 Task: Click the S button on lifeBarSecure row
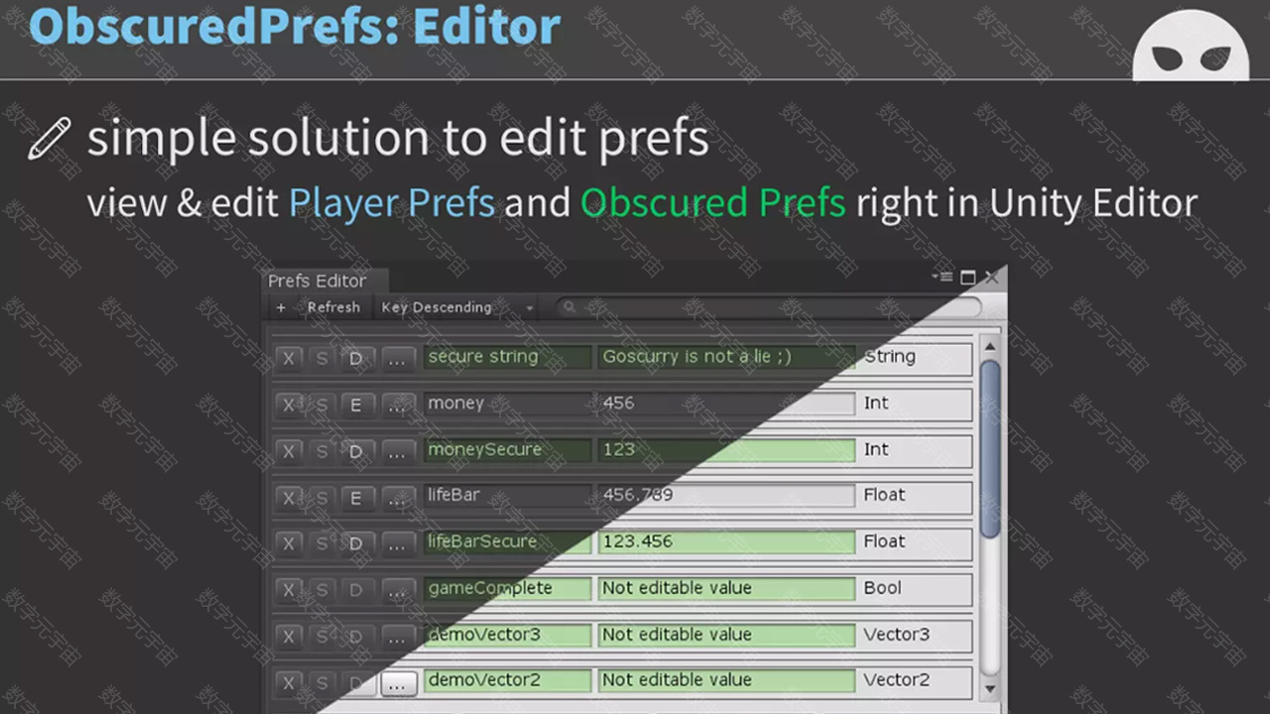click(x=321, y=543)
